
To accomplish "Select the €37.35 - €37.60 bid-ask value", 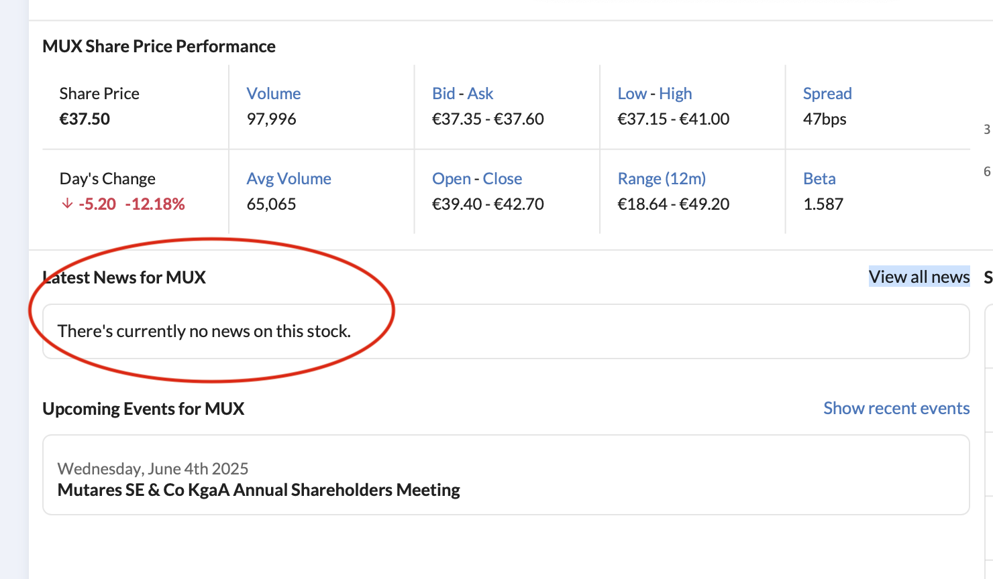I will (488, 119).
